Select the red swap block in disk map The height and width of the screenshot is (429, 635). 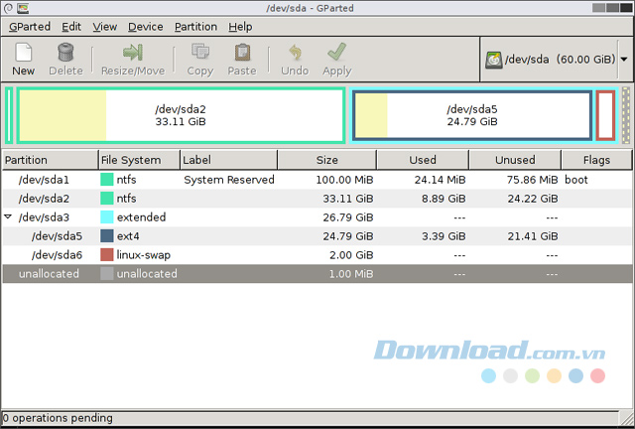point(605,115)
